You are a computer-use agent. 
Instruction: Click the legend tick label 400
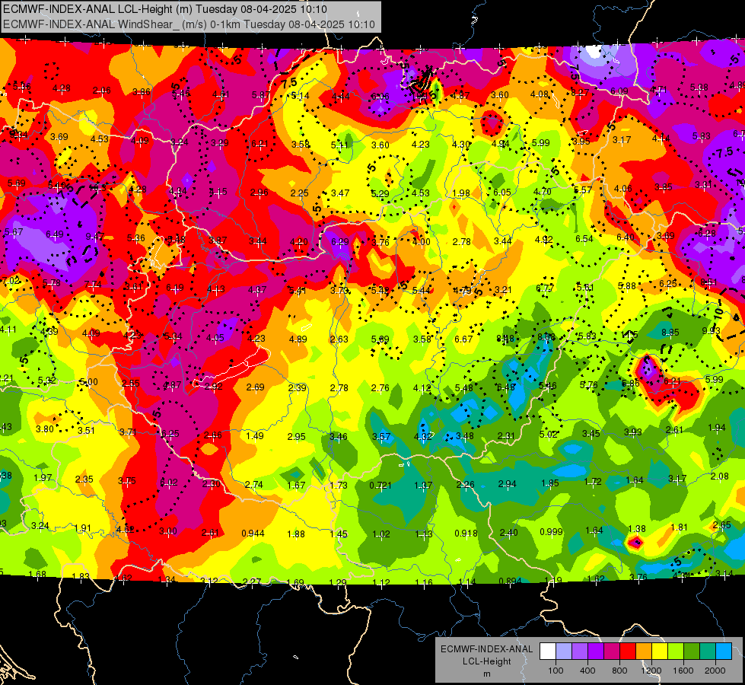587,671
